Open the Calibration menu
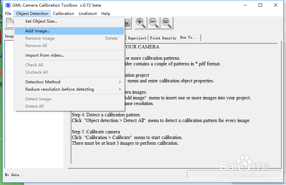The image size is (286, 185). 63,14
